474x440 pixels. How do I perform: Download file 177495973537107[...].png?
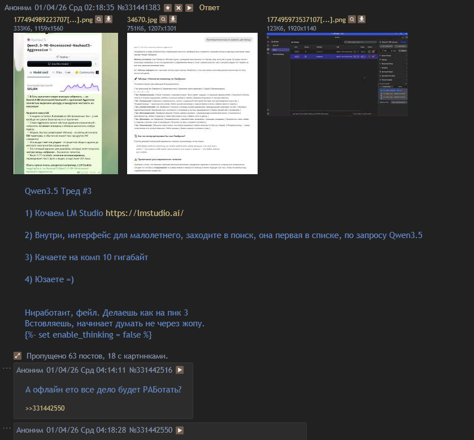point(362,19)
